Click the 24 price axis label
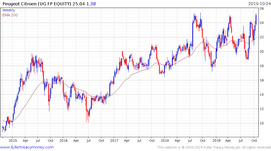Screen dimensions: 271x151 261,23
